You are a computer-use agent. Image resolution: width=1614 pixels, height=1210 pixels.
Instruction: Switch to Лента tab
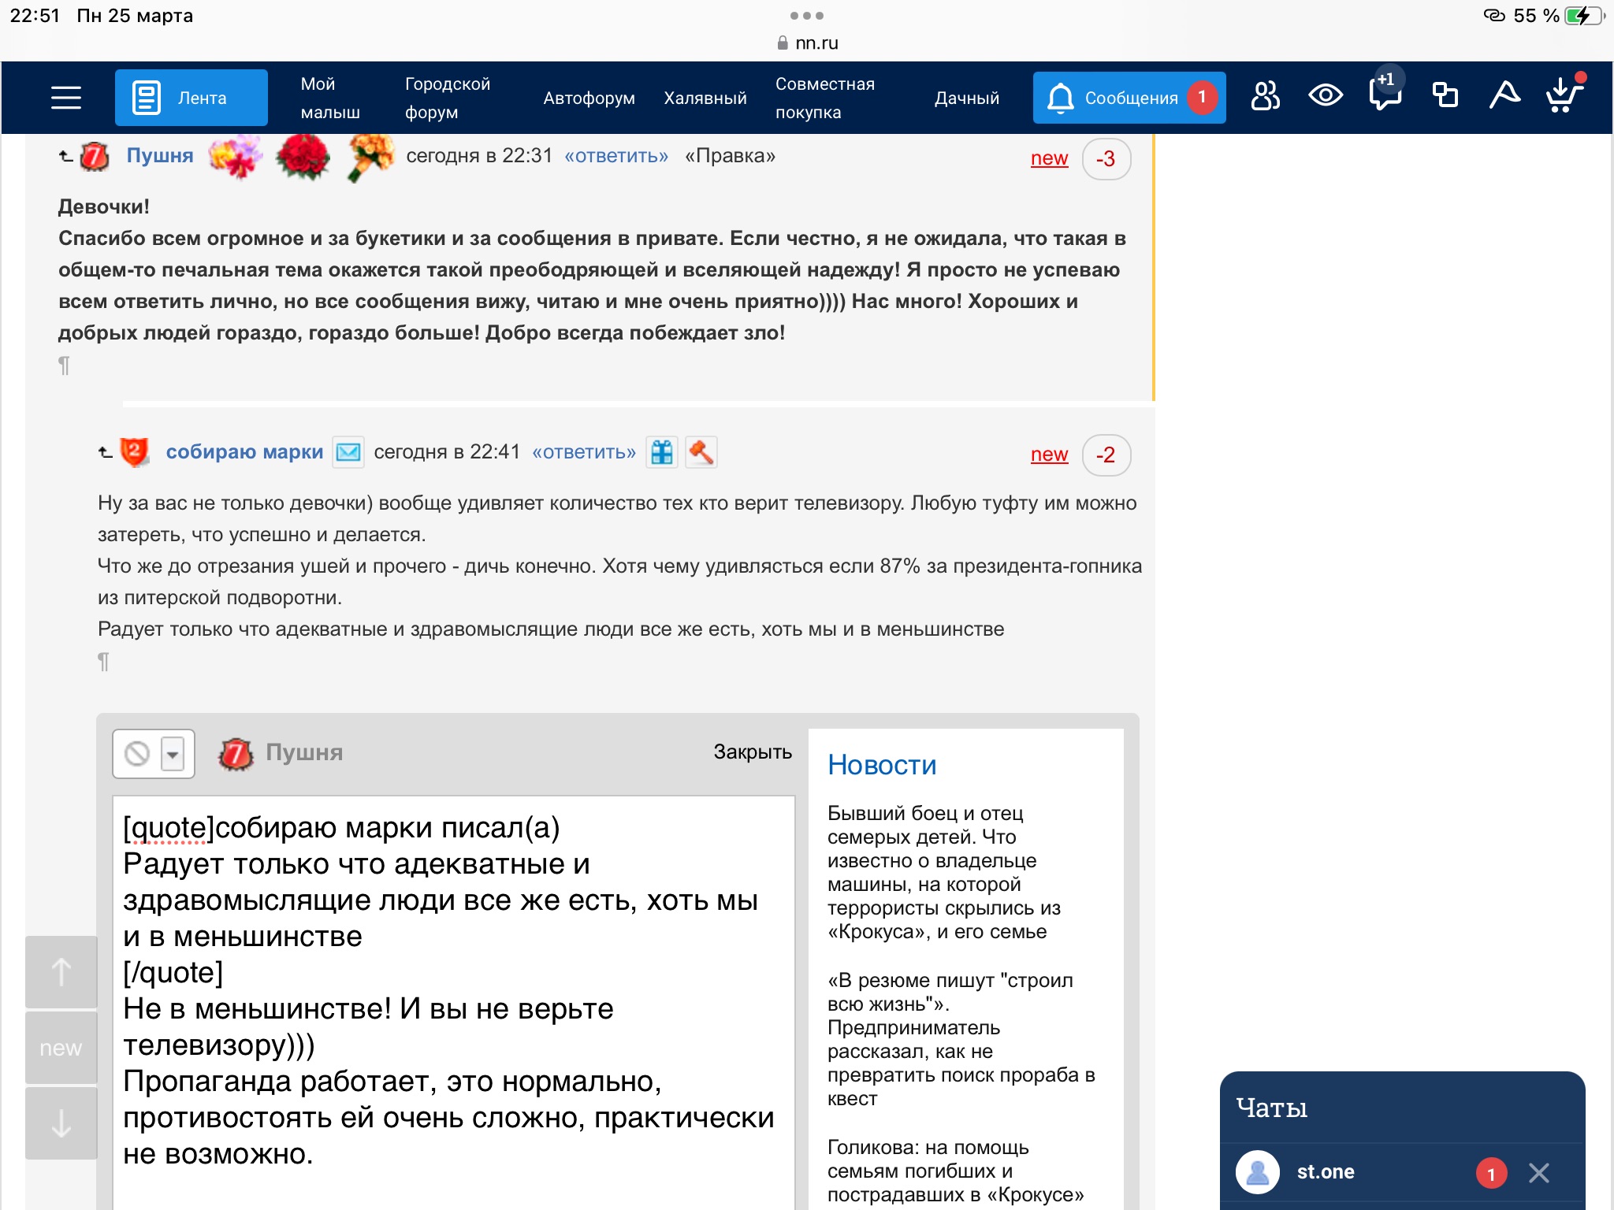tap(192, 98)
